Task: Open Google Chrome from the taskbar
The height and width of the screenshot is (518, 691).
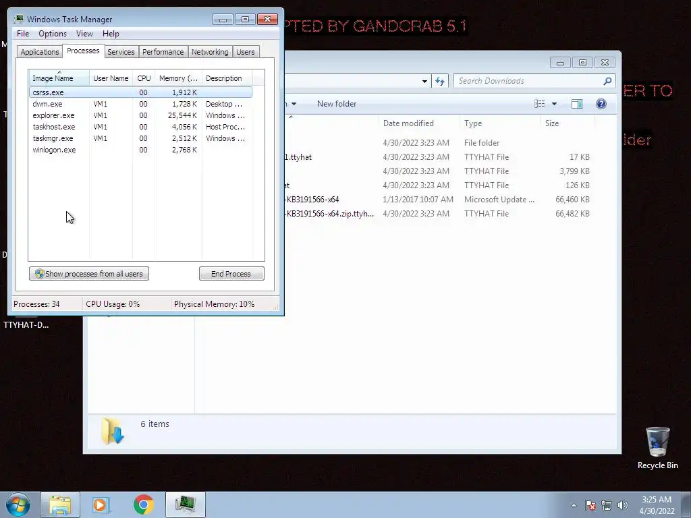Action: click(x=143, y=505)
